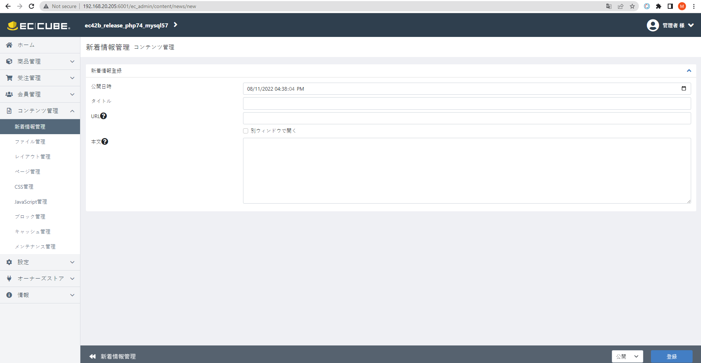Click the 設定 gear icon
The image size is (701, 363).
(x=9, y=262)
